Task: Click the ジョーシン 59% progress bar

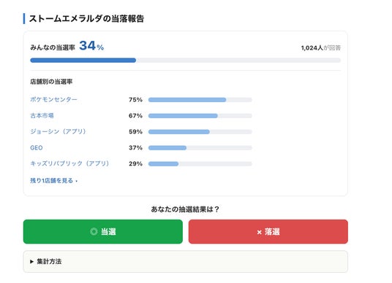Action: [x=200, y=131]
